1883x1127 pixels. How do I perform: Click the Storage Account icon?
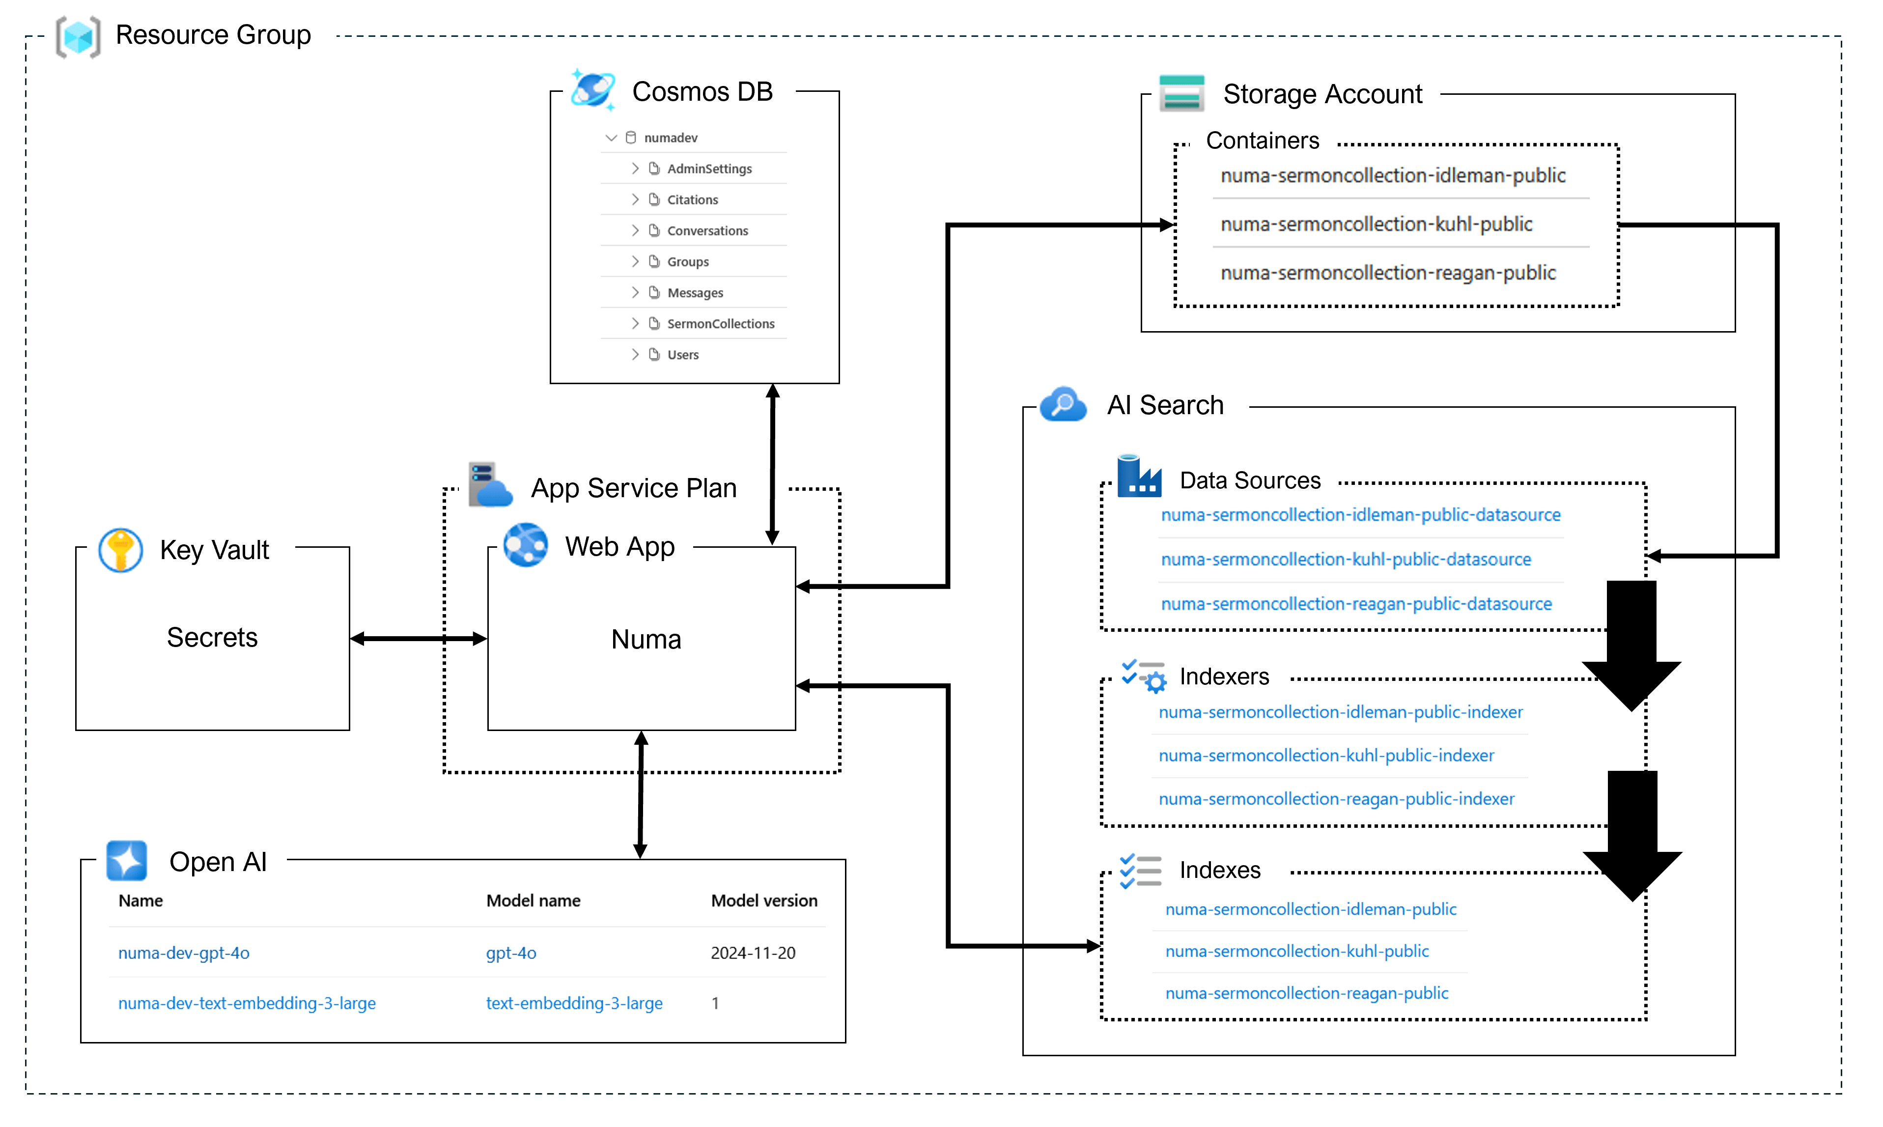(1181, 93)
